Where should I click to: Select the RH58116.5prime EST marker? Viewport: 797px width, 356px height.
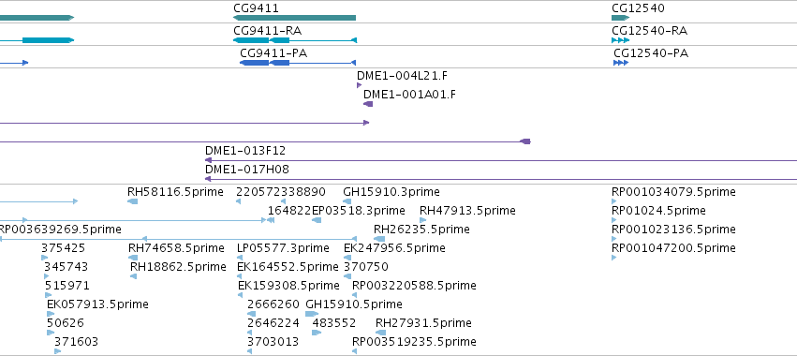click(133, 201)
